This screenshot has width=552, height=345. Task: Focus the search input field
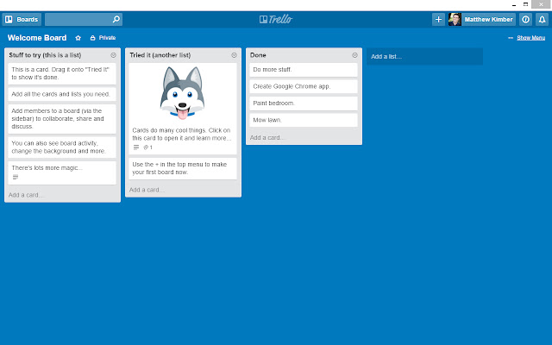coord(84,19)
